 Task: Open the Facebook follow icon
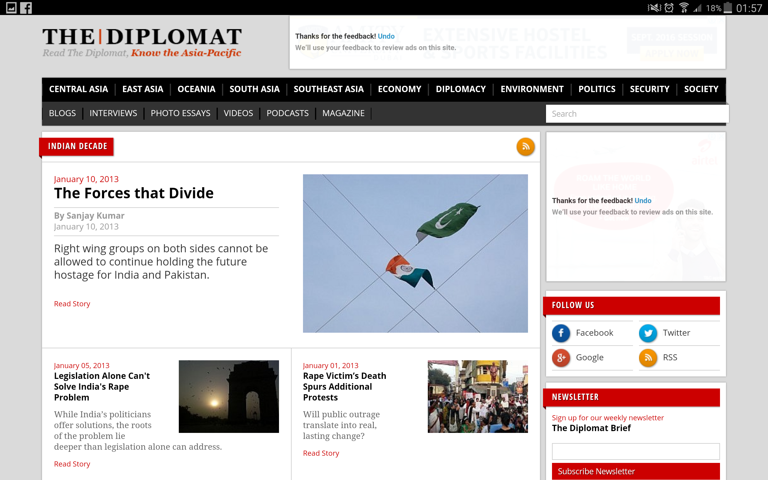(561, 333)
